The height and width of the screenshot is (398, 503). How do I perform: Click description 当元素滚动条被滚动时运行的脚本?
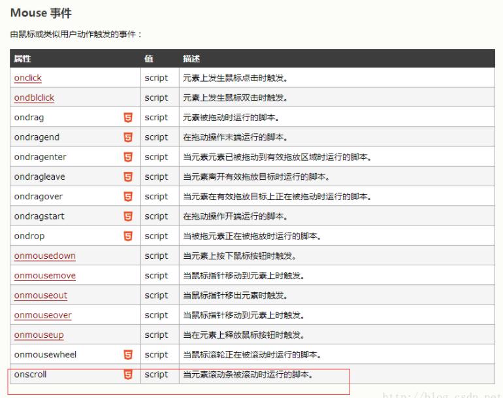248,374
